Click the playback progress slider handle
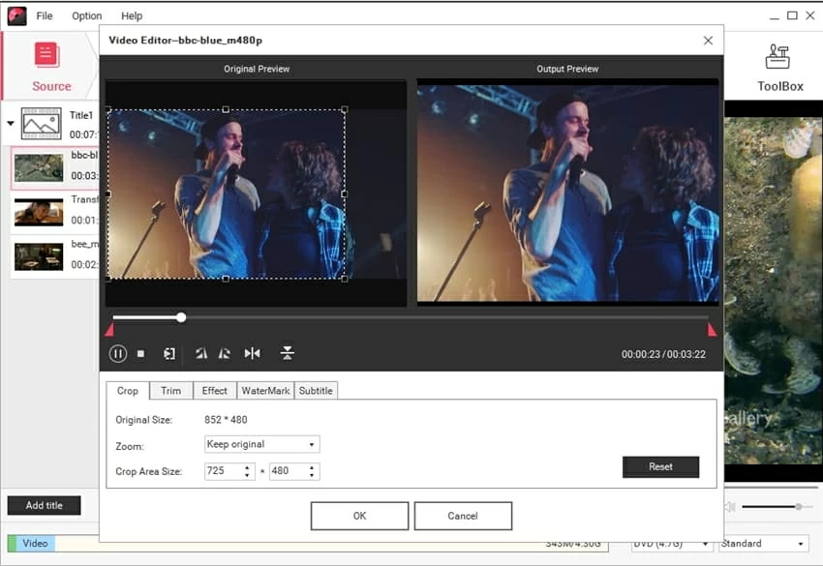 [x=181, y=317]
